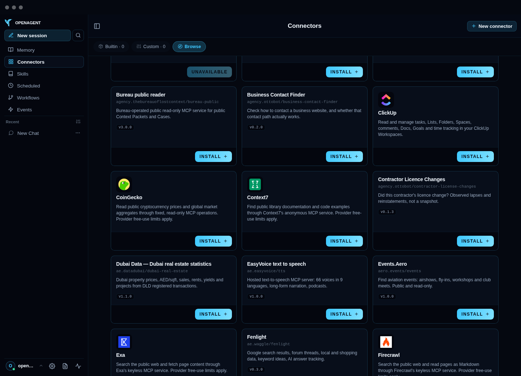Click the CoinGecko gecko logo

point(124,184)
